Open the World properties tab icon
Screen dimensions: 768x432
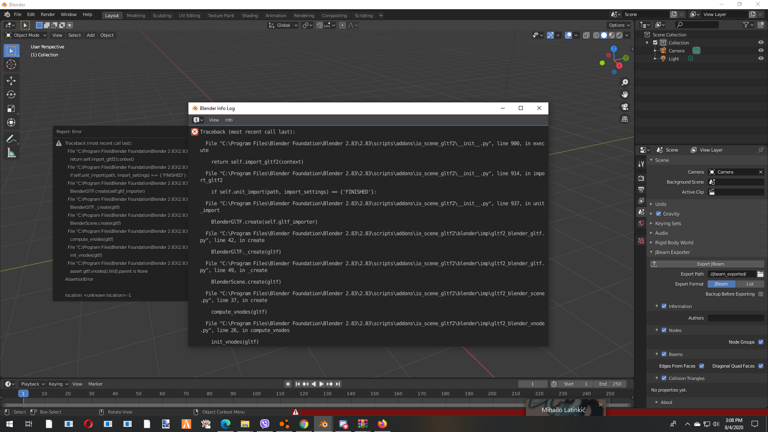coord(641,223)
